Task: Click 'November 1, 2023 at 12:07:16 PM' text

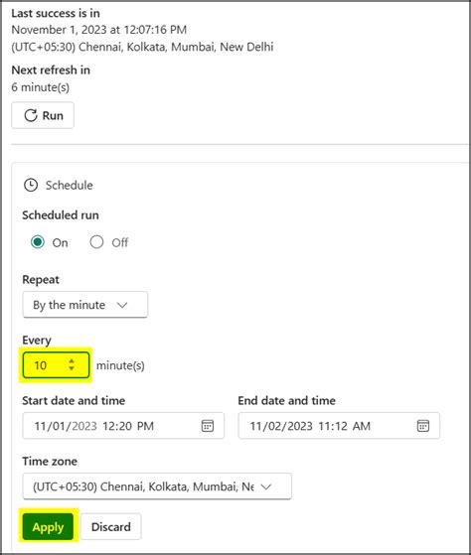Action: 99,30
